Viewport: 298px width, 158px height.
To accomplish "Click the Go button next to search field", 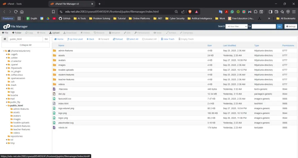I will pyautogui.click(x=280, y=27).
